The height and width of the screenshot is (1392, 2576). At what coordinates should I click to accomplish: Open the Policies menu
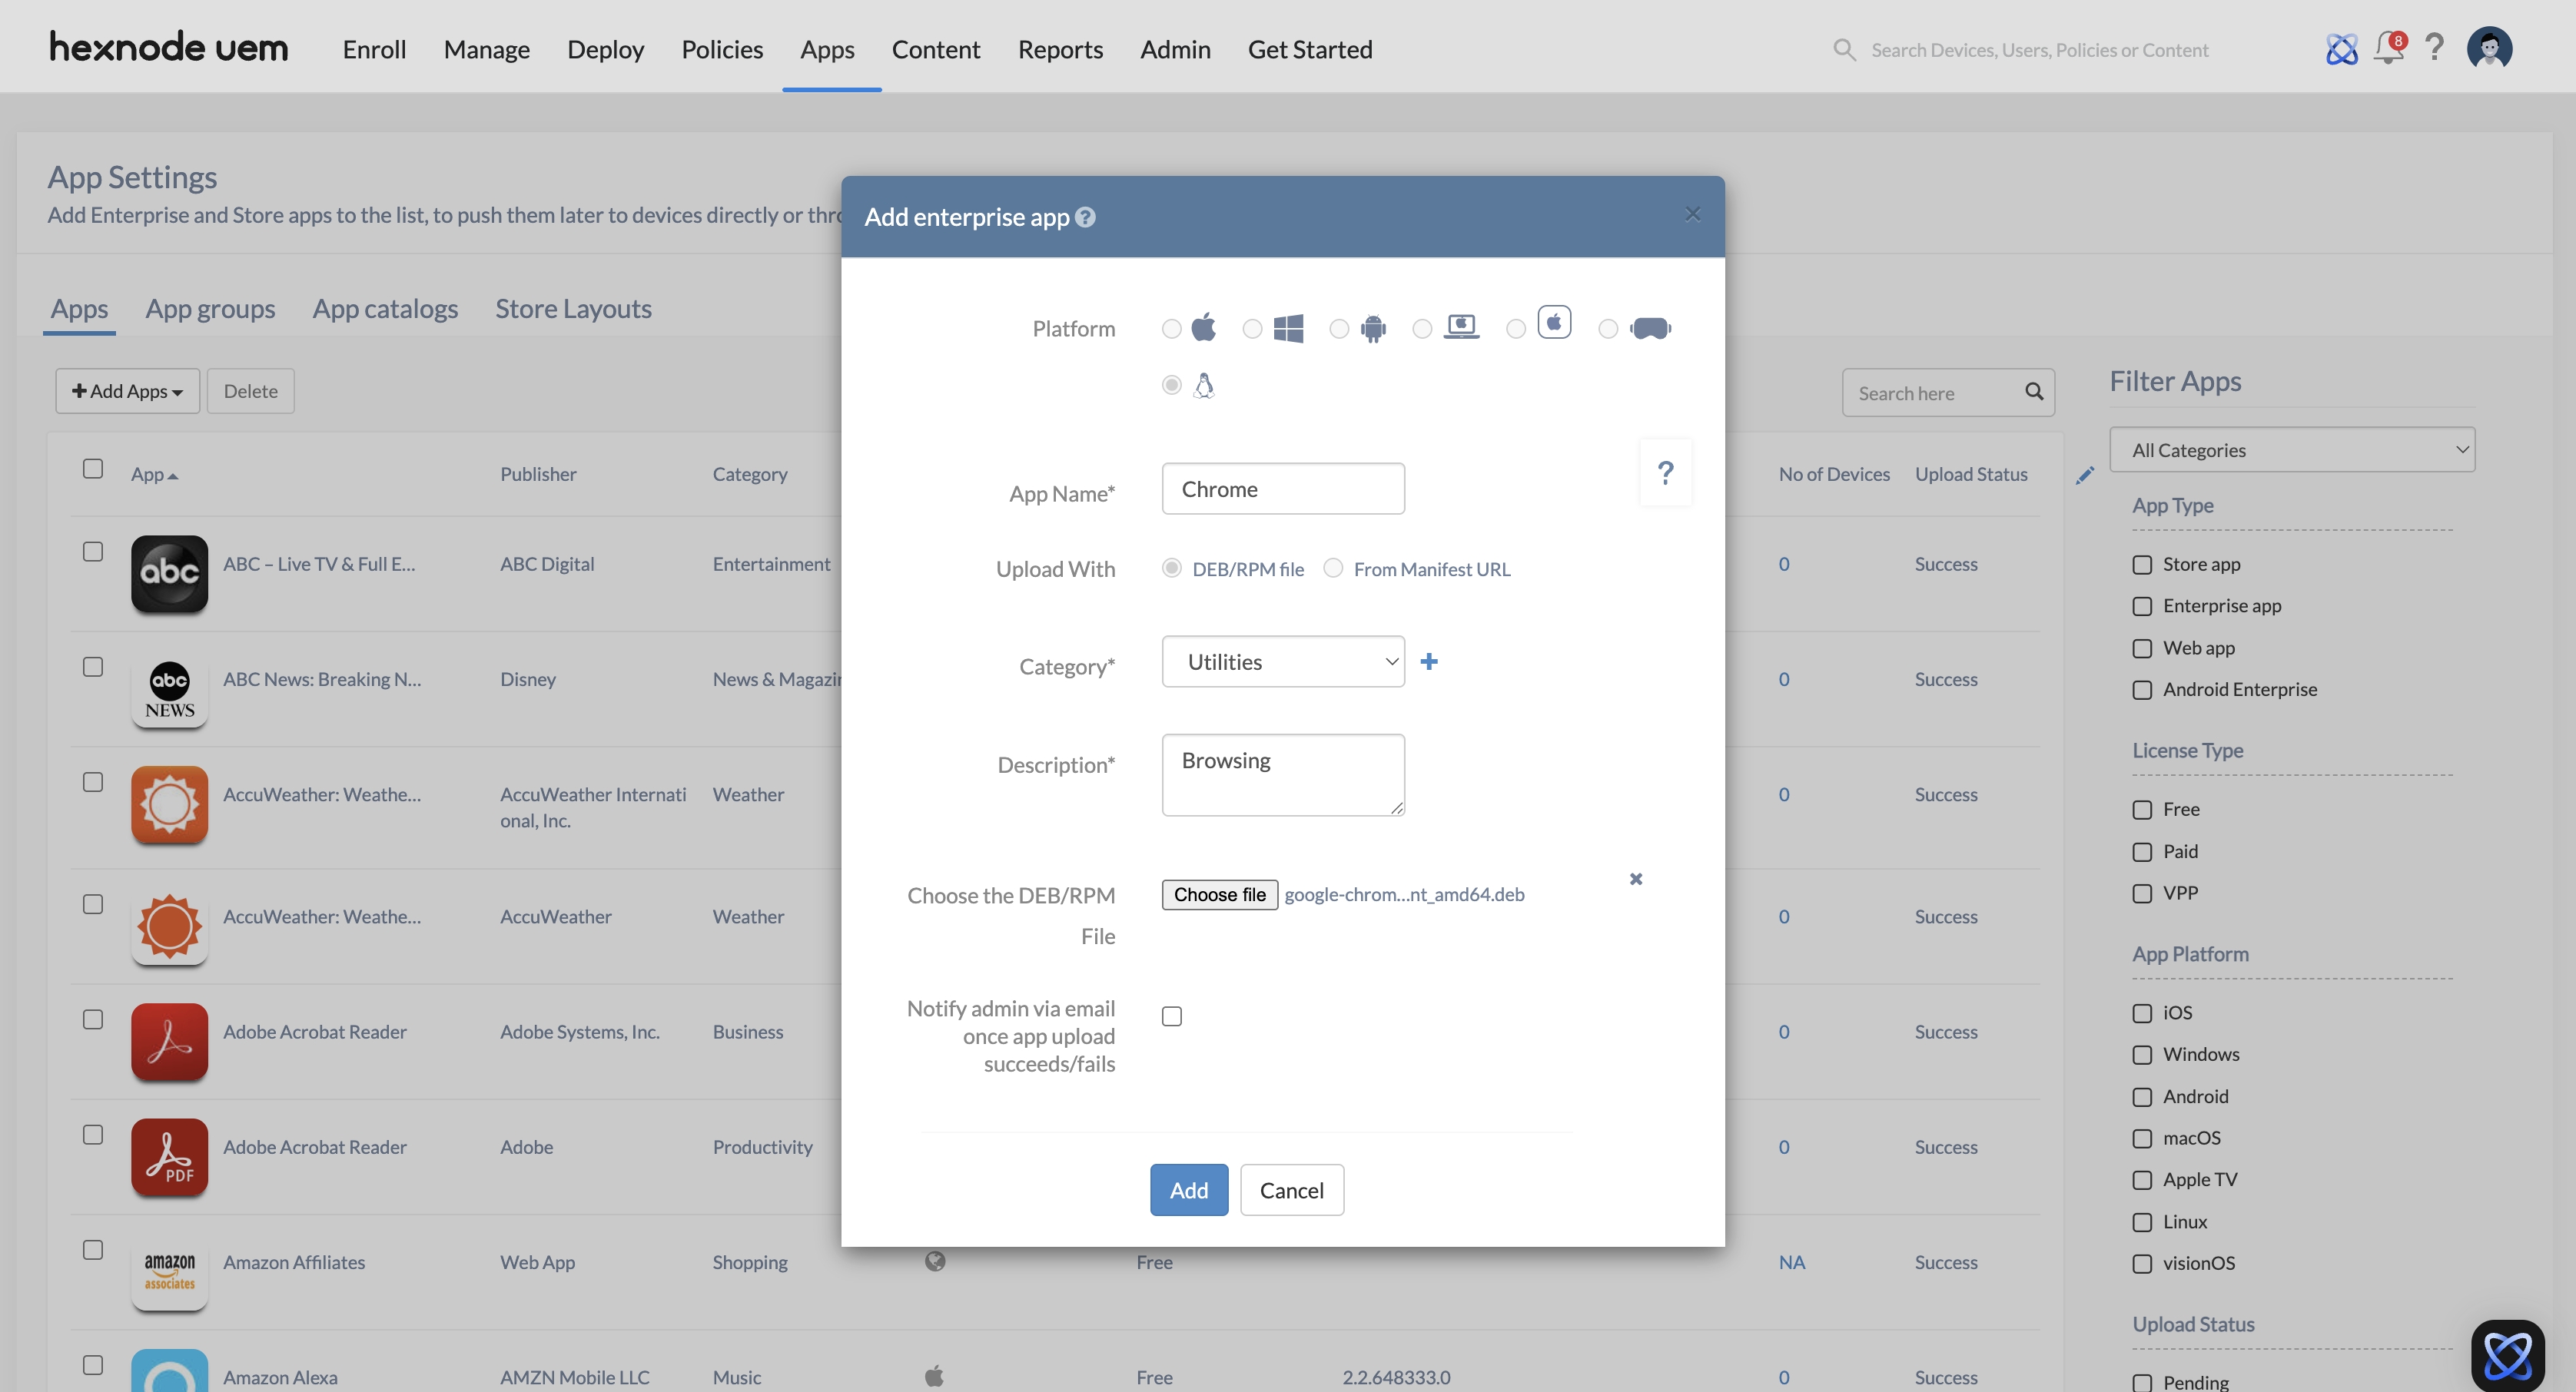coord(721,49)
